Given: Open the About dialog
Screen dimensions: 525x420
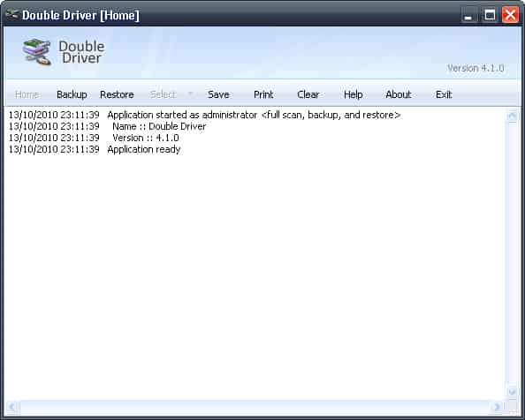Looking at the screenshot, I should 398,94.
